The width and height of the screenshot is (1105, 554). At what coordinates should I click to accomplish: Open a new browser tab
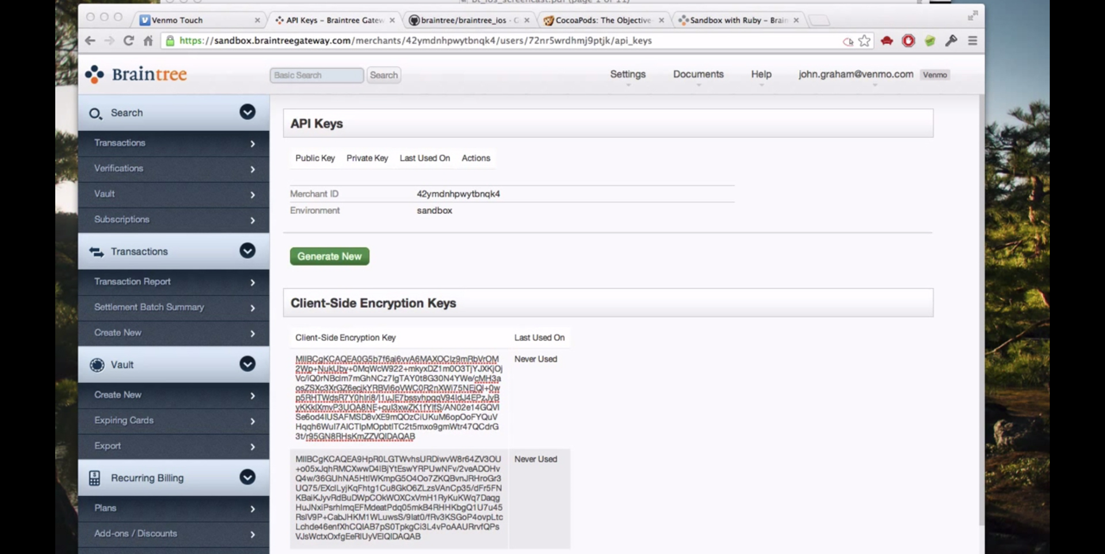coord(820,21)
